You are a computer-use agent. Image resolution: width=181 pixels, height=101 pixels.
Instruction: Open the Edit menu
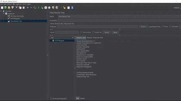click(5, 4)
